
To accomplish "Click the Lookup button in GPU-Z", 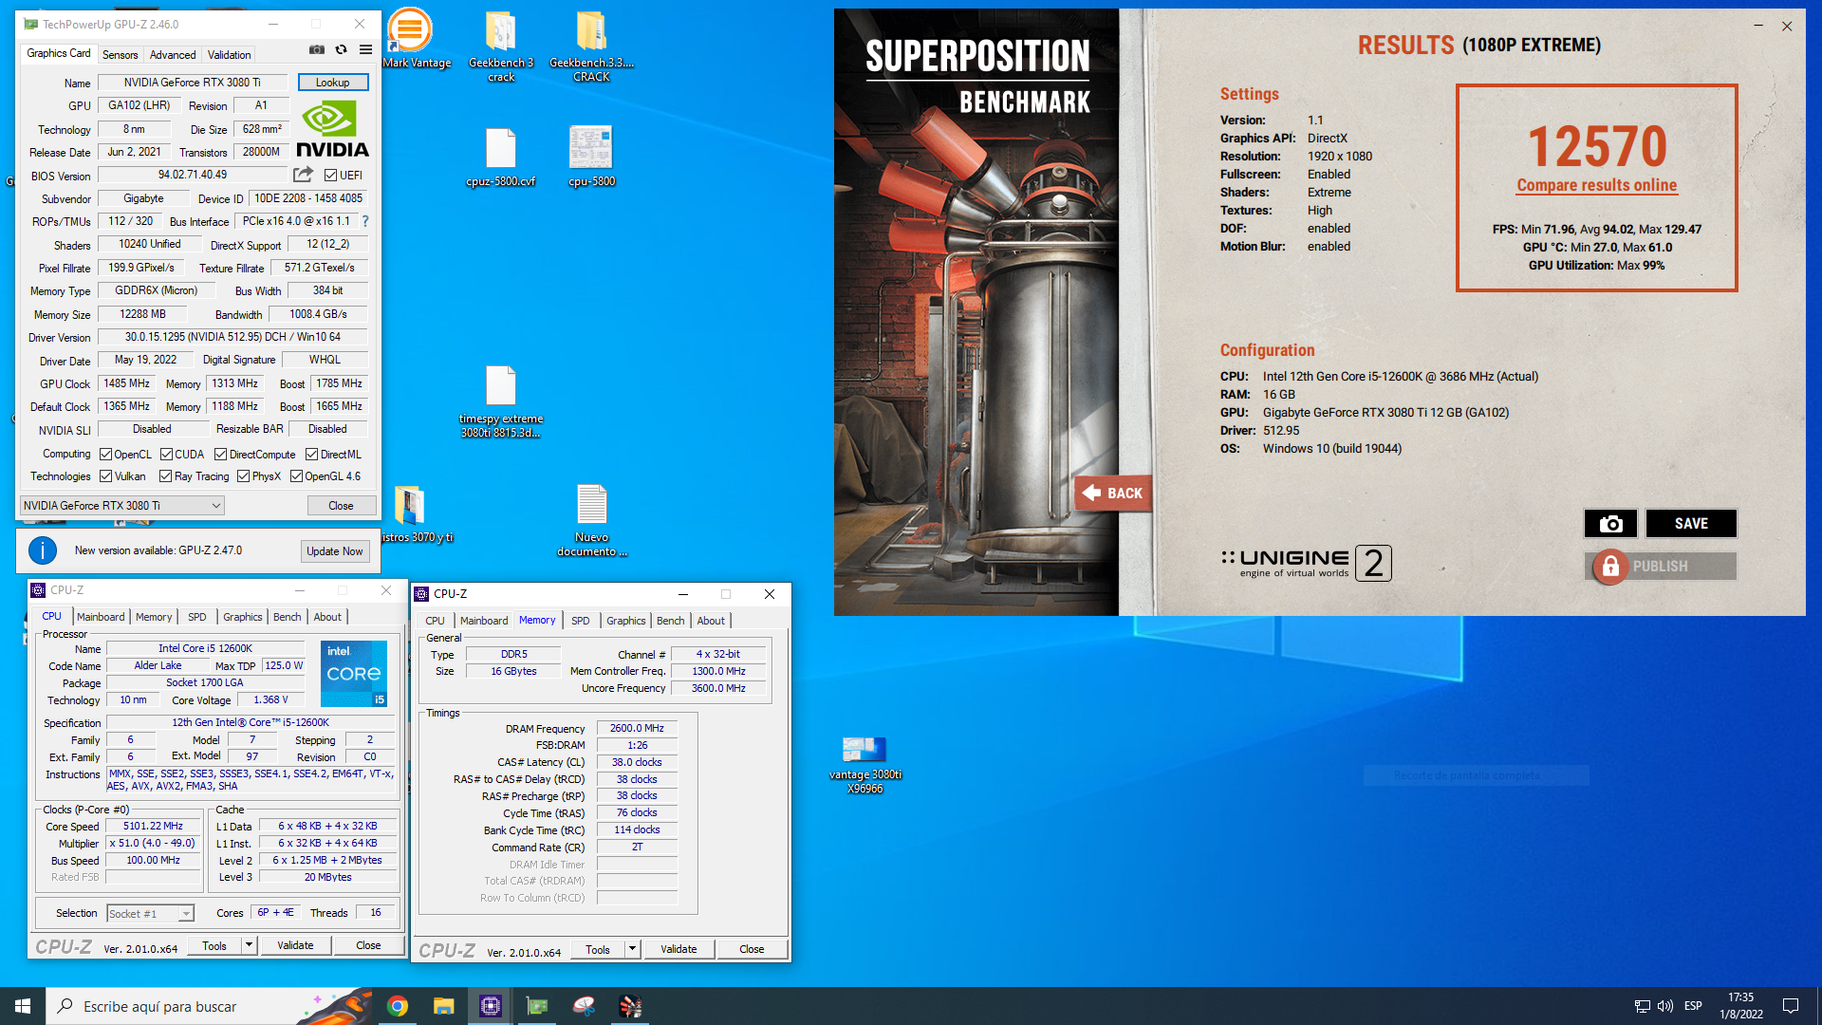I will point(333,83).
